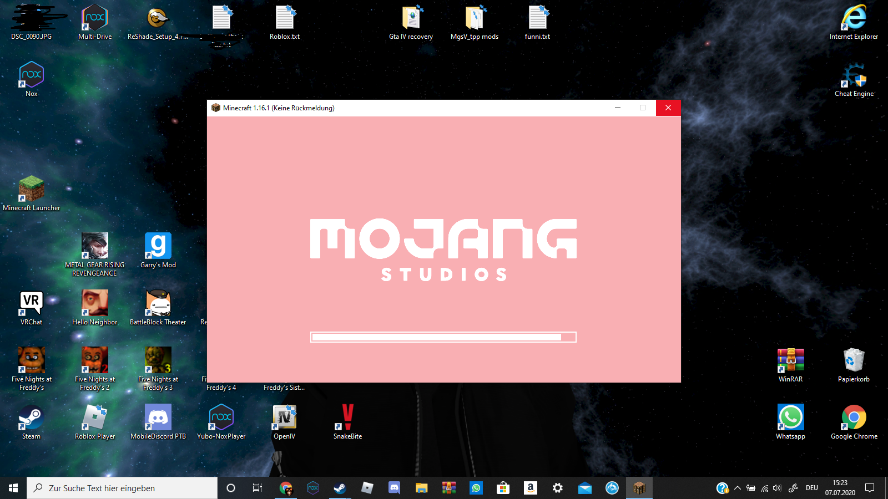The image size is (888, 499).
Task: Click the 'Zur Suche Text hier eingeben' field
Action: (122, 488)
